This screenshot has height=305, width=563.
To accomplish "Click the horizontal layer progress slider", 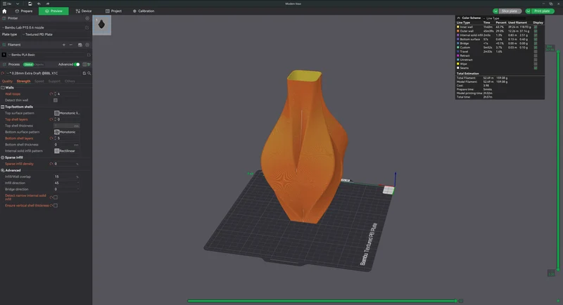I will 322,301.
